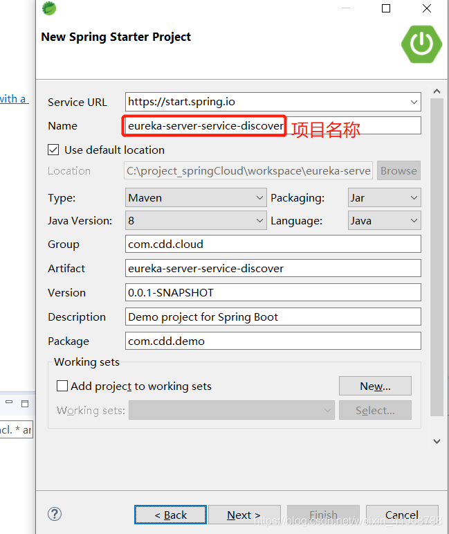Image resolution: width=449 pixels, height=534 pixels.
Task: Click the 'Language:' label
Action: pos(296,221)
